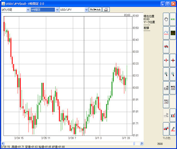Switch price with Bid▶Ask button
Screen dimensions: 177x149
[x=95, y=10]
